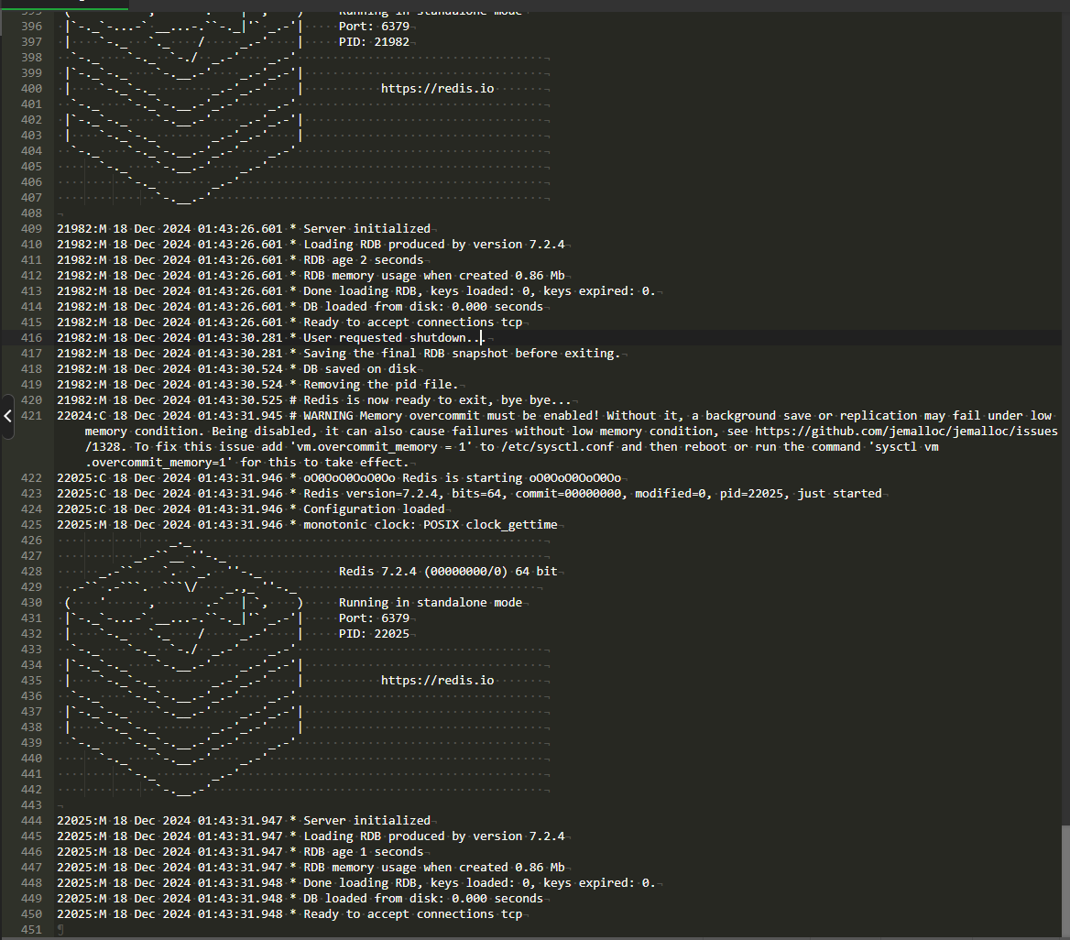1070x940 pixels.
Task: Click "Done loading RDB" on line 448
Action: pos(363,883)
